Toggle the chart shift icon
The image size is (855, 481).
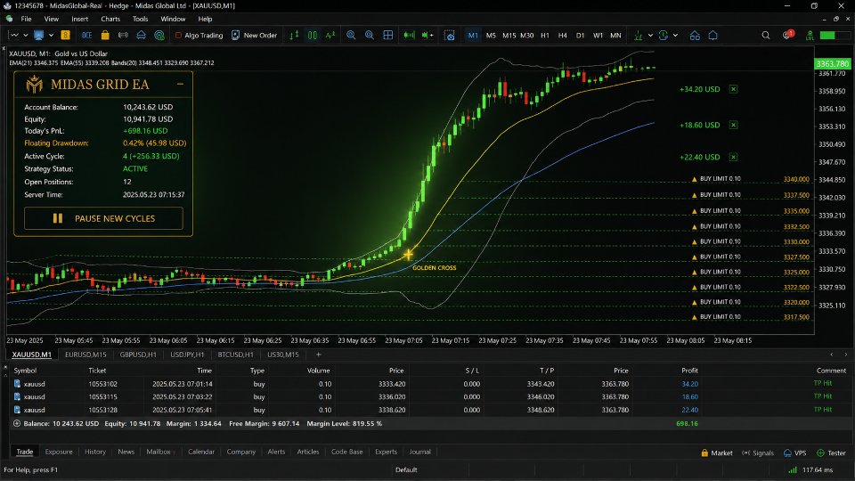pos(427,35)
